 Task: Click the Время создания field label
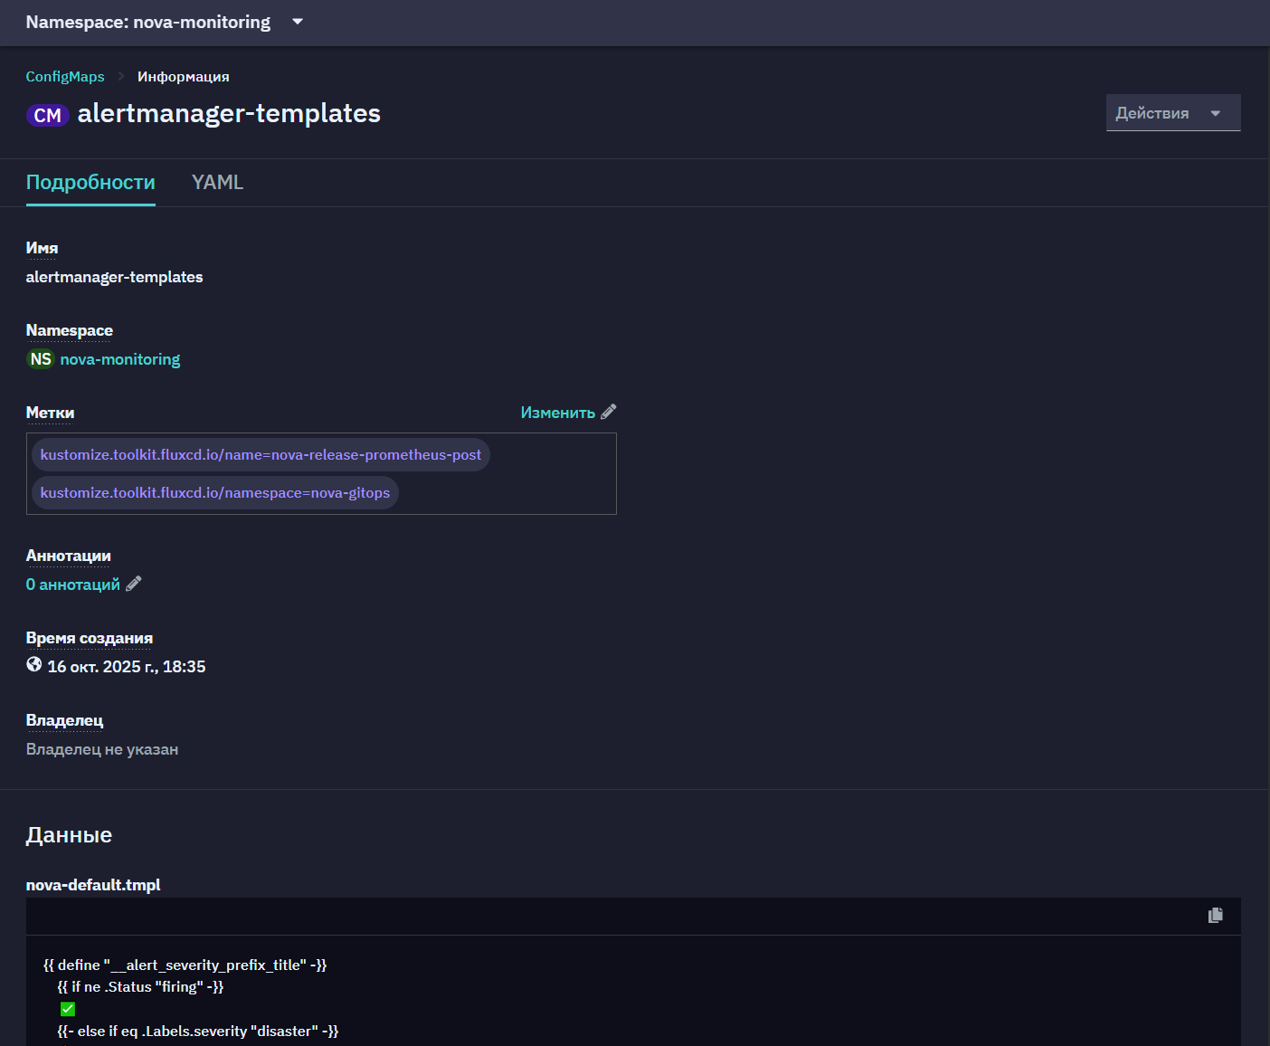(x=90, y=638)
